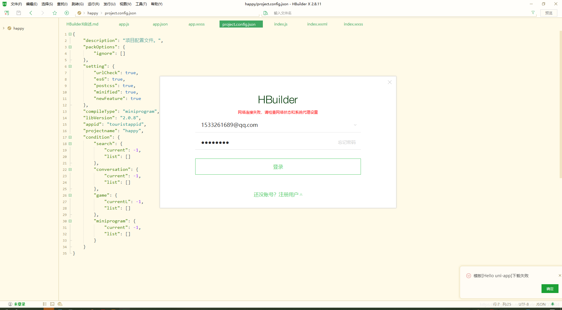Click the run play icon in toolbar
This screenshot has width=562, height=310.
click(67, 13)
